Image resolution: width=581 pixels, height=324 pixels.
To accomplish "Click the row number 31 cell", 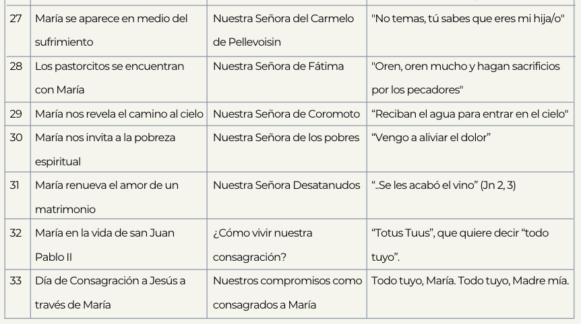I will (15, 186).
